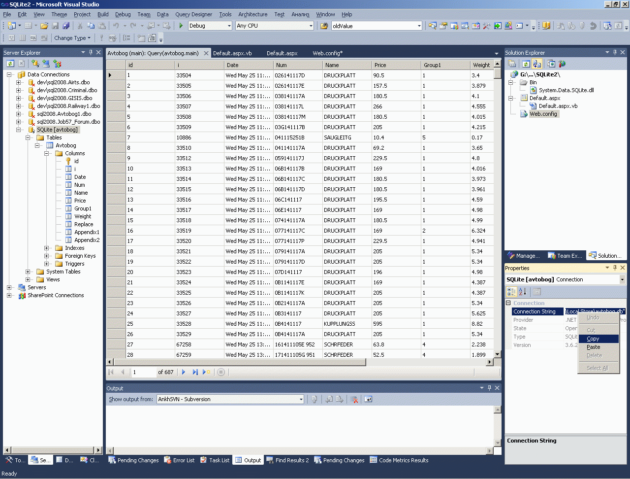Clear all output with the Output toolbar icon
630x479 pixels.
click(354, 399)
